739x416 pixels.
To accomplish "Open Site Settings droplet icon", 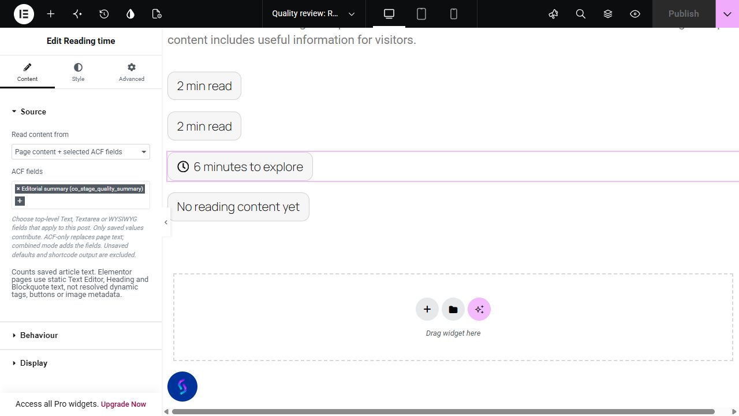I will click(130, 14).
